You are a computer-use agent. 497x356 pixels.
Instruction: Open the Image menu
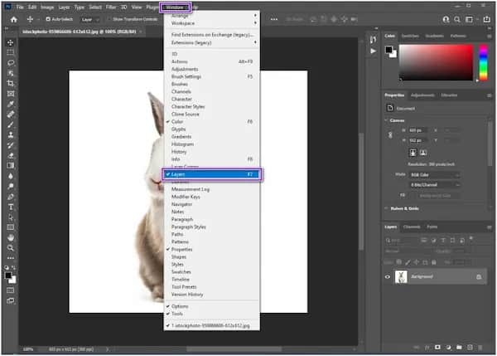click(x=47, y=7)
